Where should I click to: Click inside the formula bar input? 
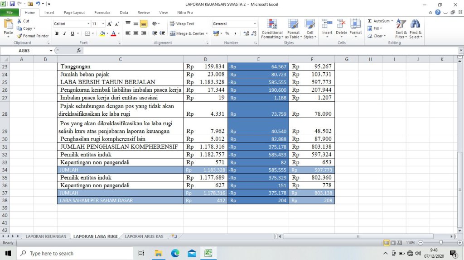click(x=267, y=51)
